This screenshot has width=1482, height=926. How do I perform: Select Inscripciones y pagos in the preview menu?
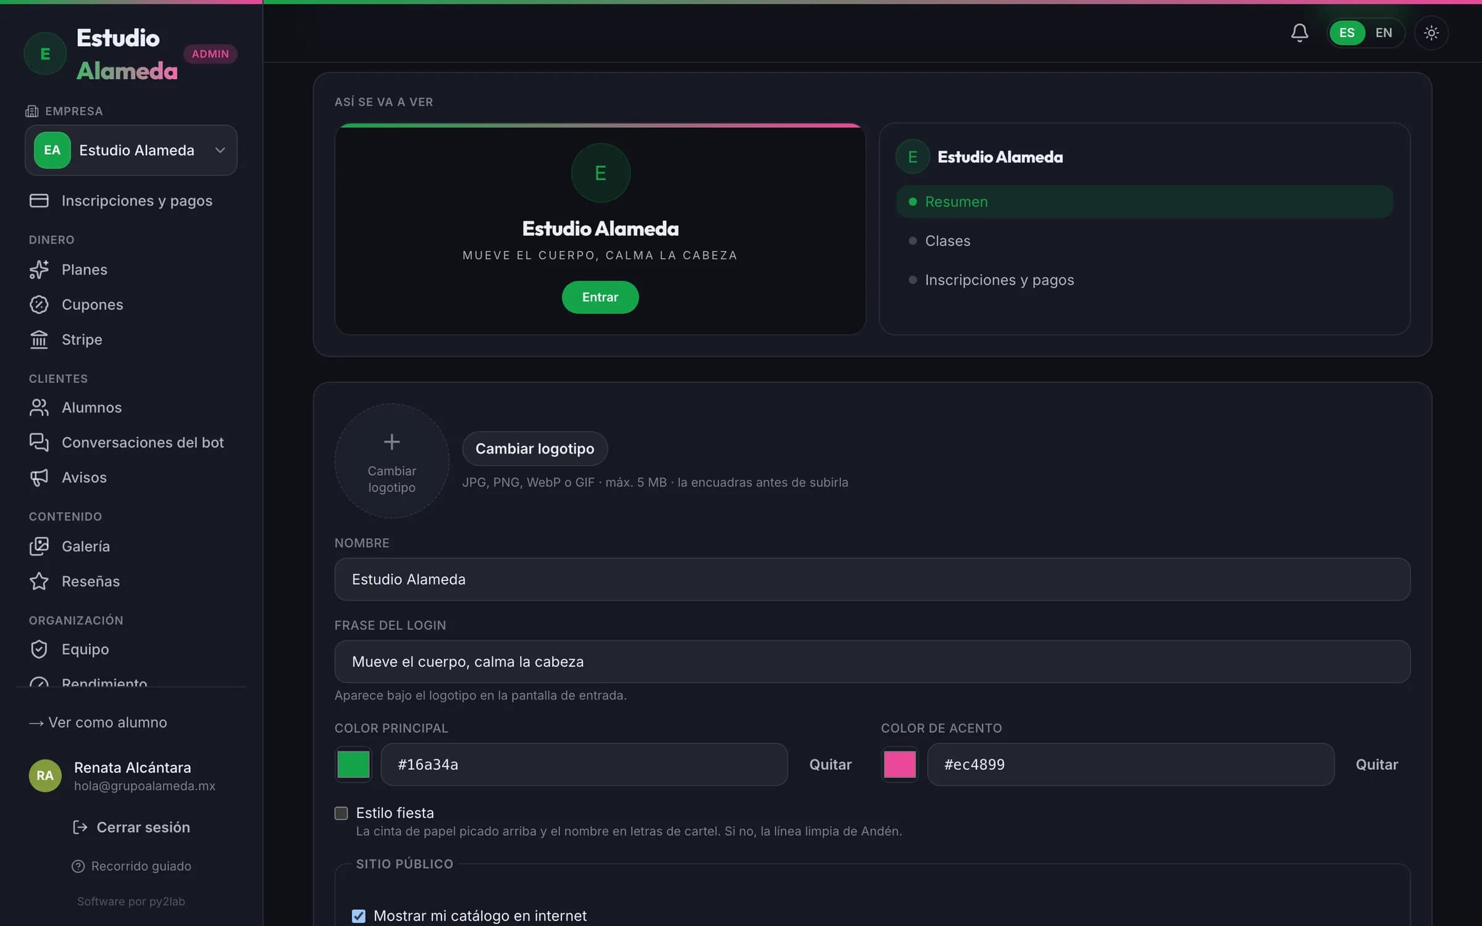pyautogui.click(x=1144, y=280)
